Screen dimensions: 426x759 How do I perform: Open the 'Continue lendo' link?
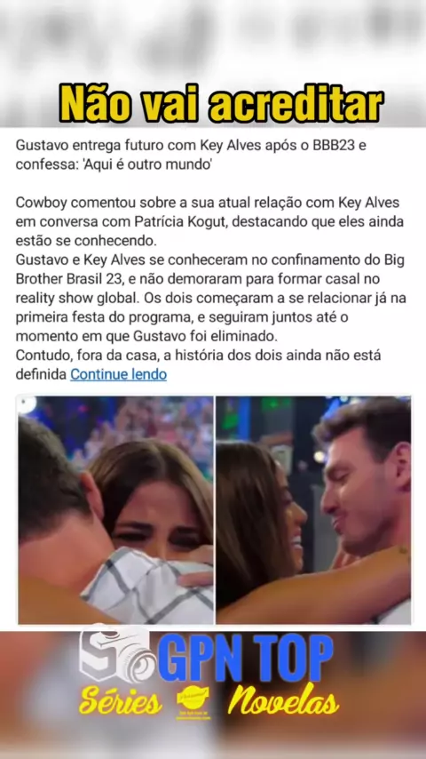coord(118,374)
